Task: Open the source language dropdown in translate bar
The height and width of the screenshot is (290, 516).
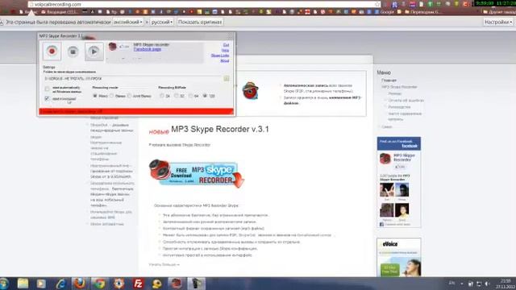Action: click(x=128, y=22)
